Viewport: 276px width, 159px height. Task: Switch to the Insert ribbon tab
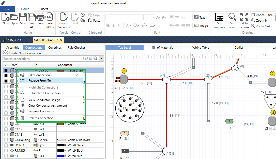44,9
